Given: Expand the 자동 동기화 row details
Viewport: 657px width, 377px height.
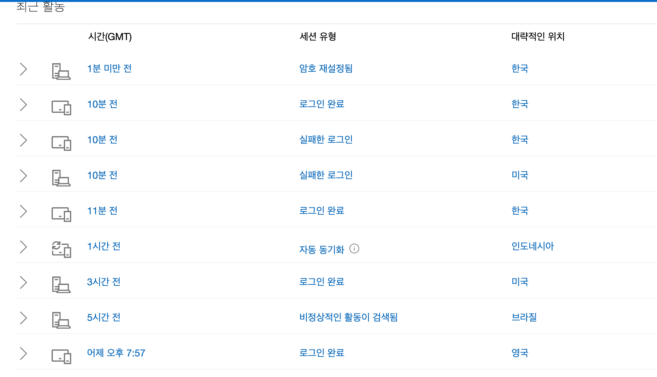Looking at the screenshot, I should click(x=23, y=247).
